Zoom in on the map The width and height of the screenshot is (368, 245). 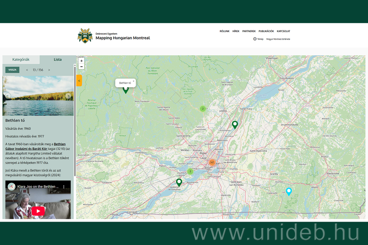(81, 61)
